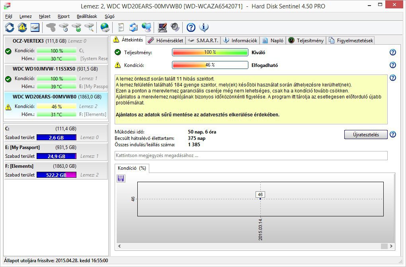
Task: Click the 2015.03.14. date label on graph
Action: (260, 229)
